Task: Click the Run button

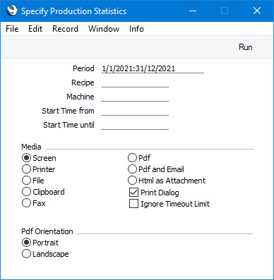Action: point(246,47)
